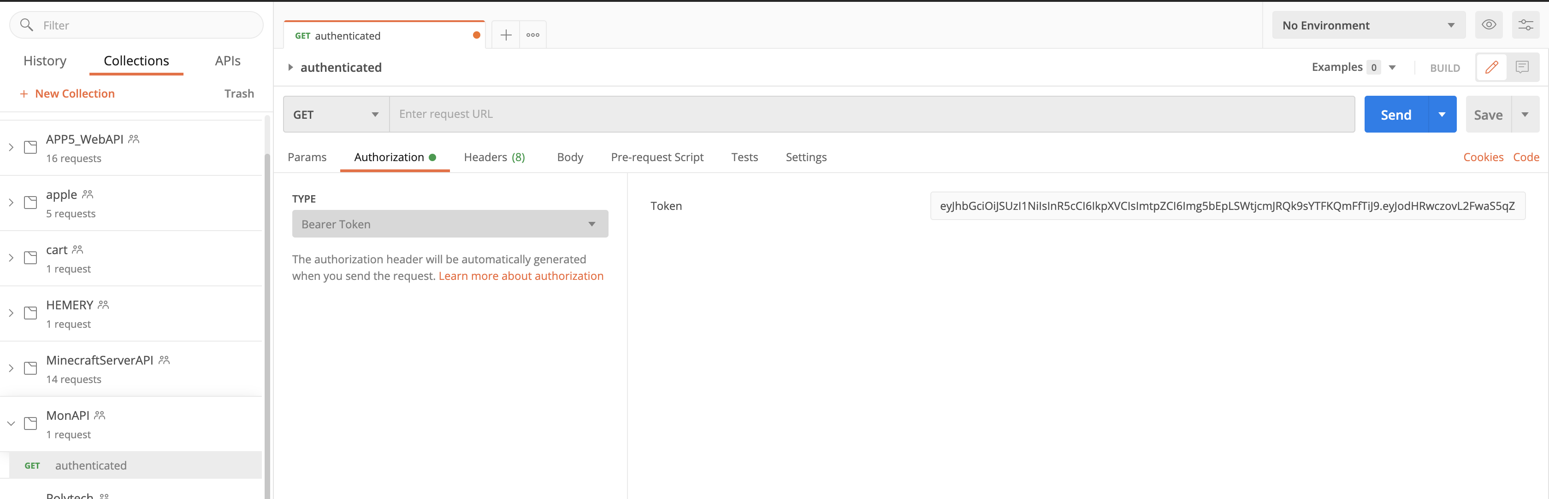Collapse the MonAPI collection chevron
1549x499 pixels.
(11, 424)
